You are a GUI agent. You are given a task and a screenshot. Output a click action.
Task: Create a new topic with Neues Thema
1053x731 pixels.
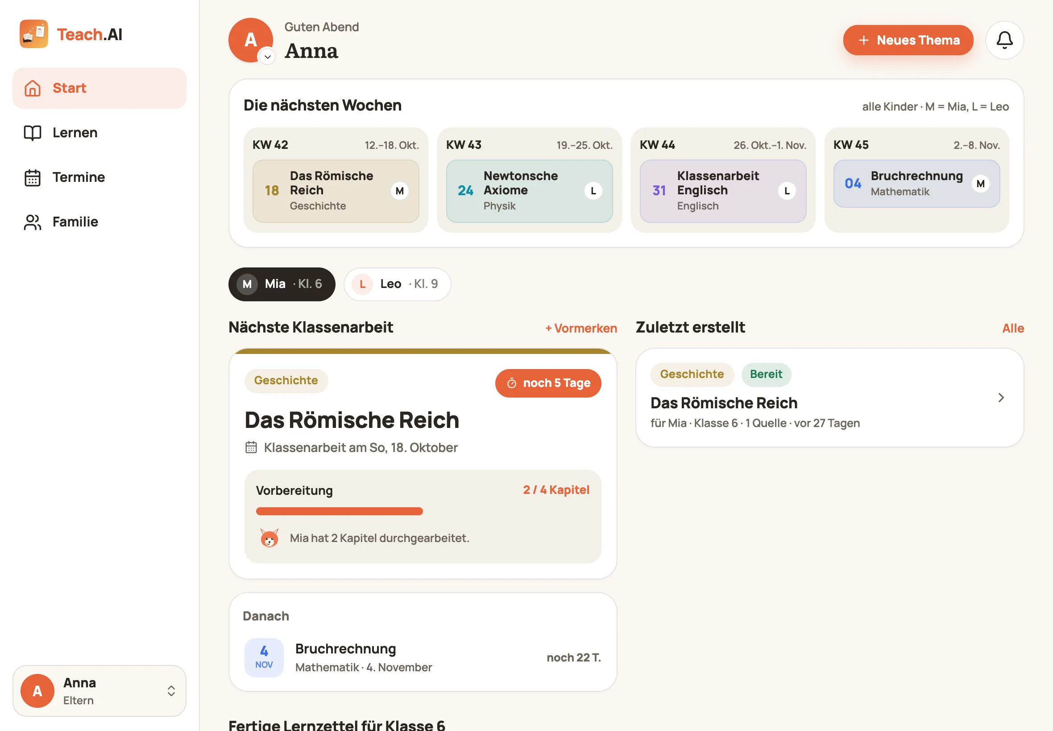tap(908, 40)
